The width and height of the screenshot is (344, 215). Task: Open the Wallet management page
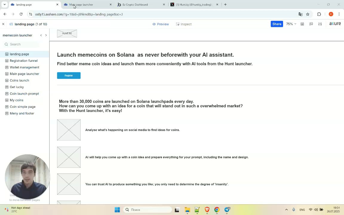click(24, 67)
